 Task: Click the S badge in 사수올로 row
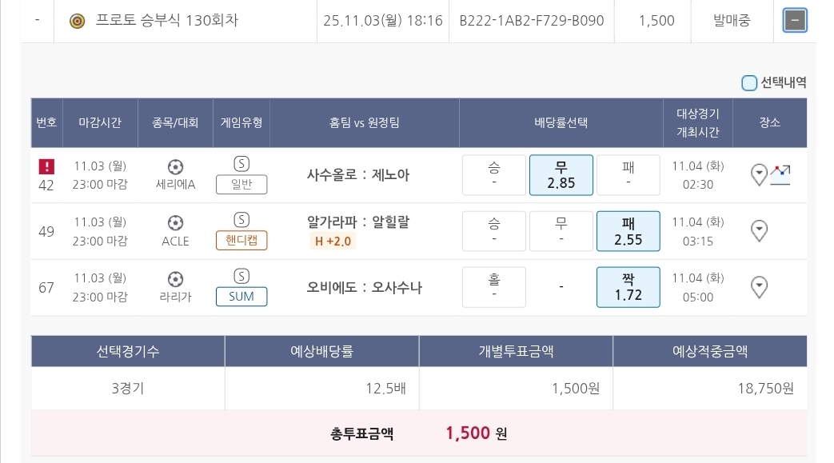coord(241,164)
